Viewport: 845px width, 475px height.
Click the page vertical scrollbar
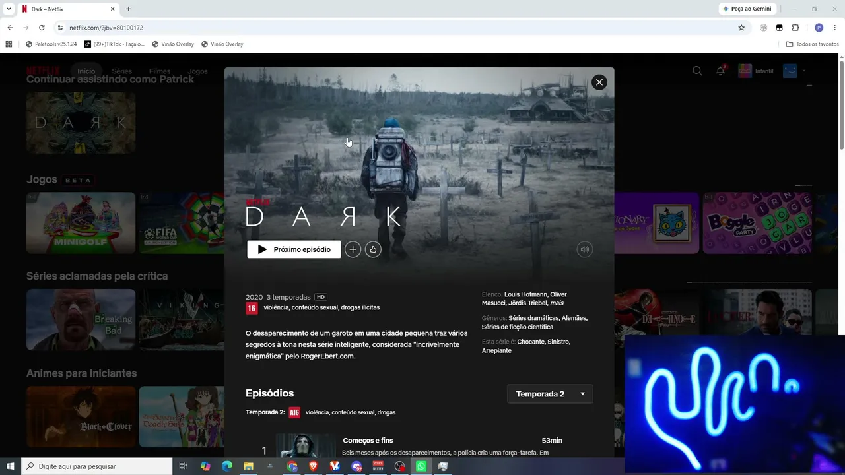tap(841, 106)
